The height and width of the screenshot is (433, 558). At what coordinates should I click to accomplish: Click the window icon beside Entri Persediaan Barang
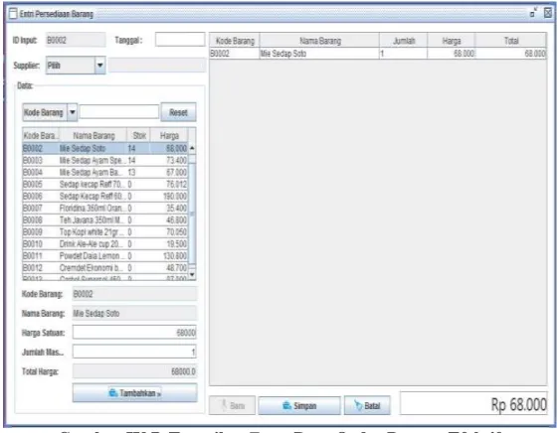click(x=13, y=14)
